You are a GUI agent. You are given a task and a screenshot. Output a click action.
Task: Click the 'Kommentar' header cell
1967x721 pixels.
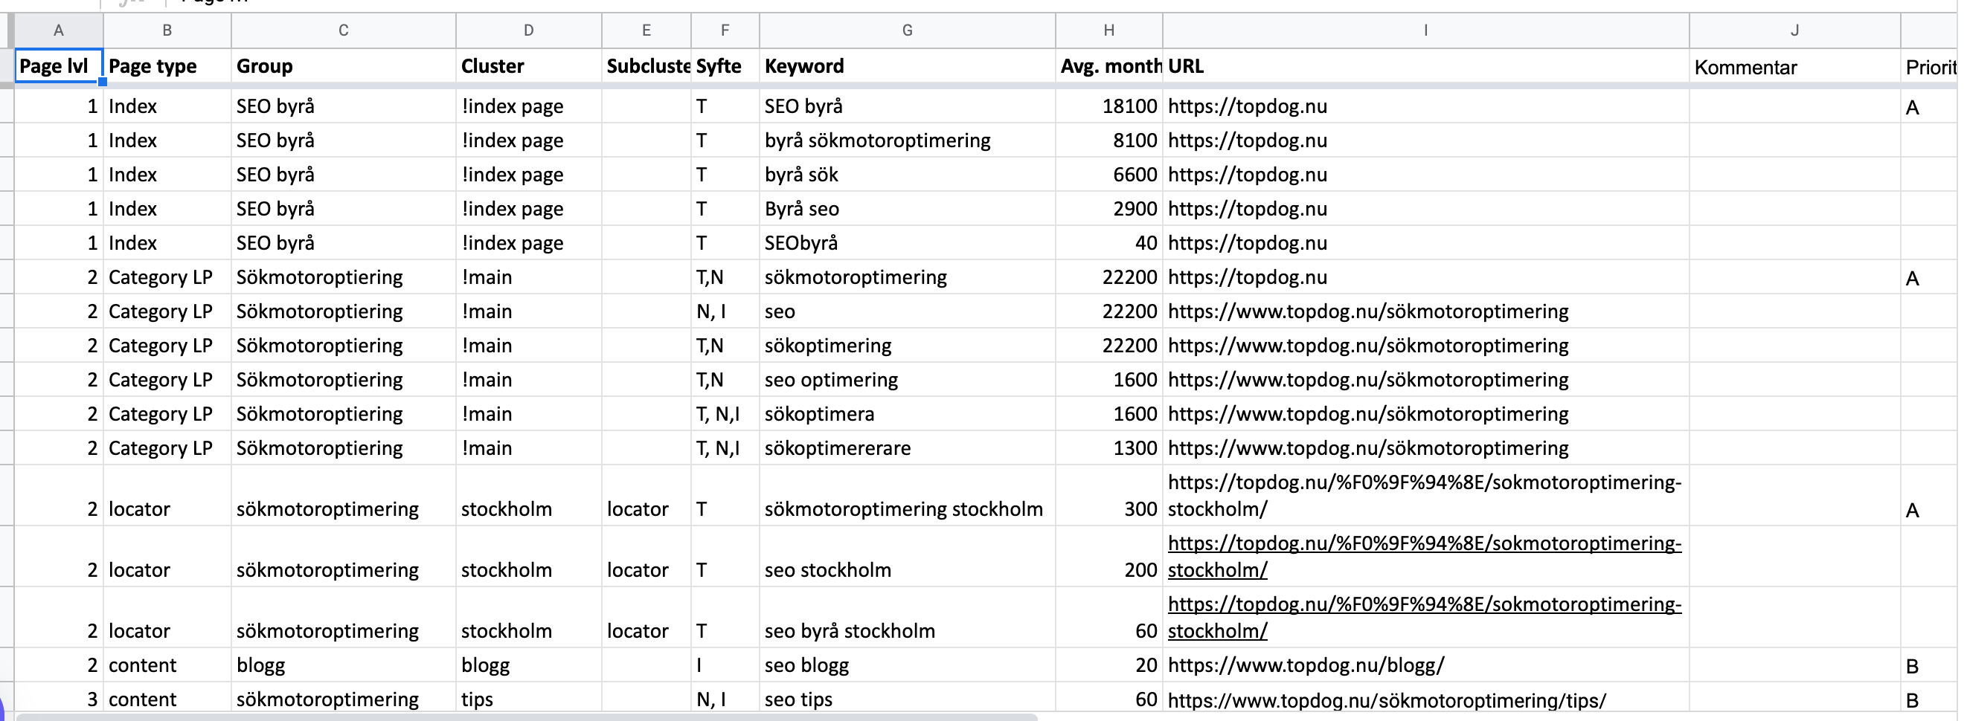click(x=1793, y=67)
